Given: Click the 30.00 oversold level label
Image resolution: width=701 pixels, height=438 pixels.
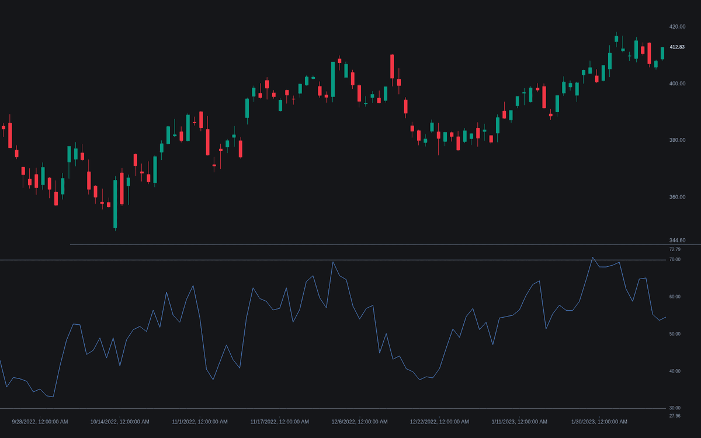Looking at the screenshot, I should click(x=675, y=408).
